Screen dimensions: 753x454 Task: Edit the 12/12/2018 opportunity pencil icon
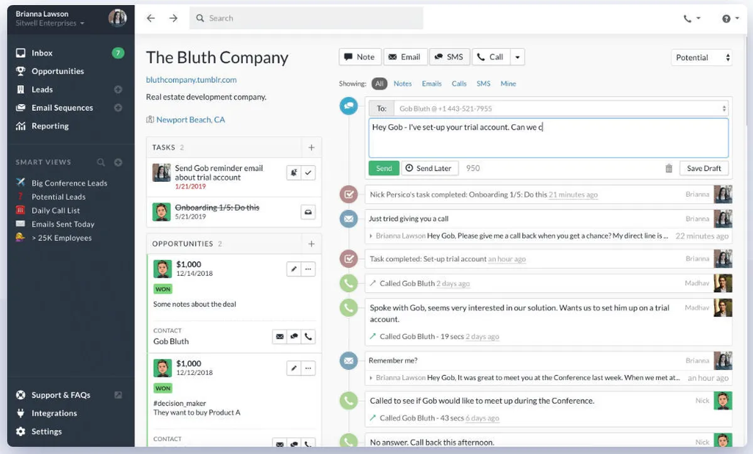[x=293, y=368]
